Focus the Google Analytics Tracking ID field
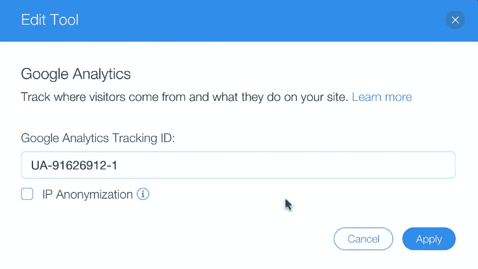Image resolution: width=478 pixels, height=269 pixels. (238, 165)
